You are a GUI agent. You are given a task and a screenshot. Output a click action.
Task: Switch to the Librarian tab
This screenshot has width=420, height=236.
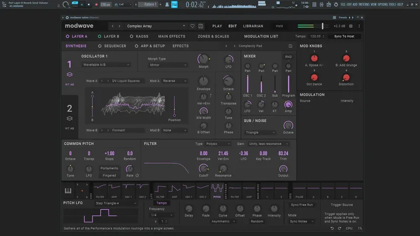pyautogui.click(x=253, y=26)
